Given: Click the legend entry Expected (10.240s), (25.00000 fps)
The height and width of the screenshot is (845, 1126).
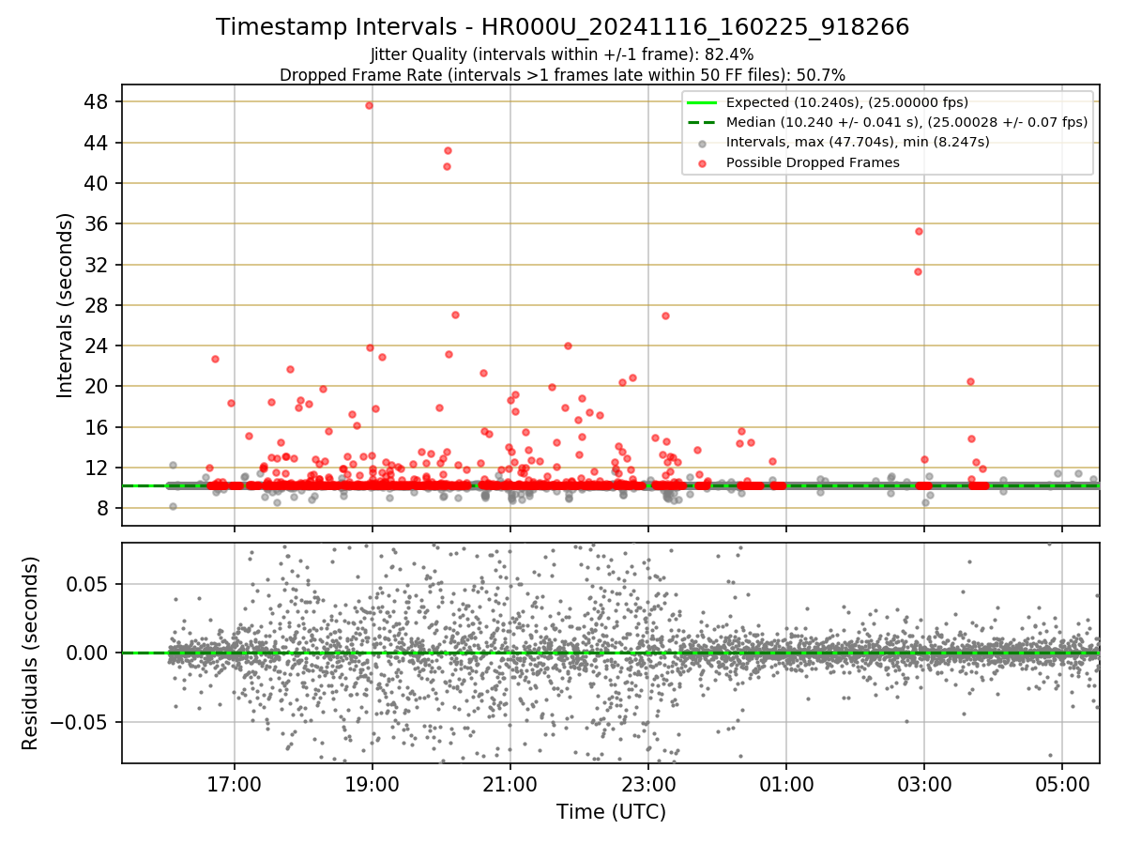Looking at the screenshot, I should click(x=847, y=102).
